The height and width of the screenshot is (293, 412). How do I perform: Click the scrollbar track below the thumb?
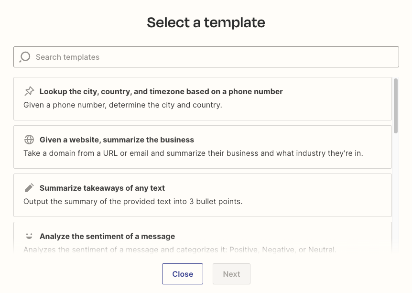point(396,191)
